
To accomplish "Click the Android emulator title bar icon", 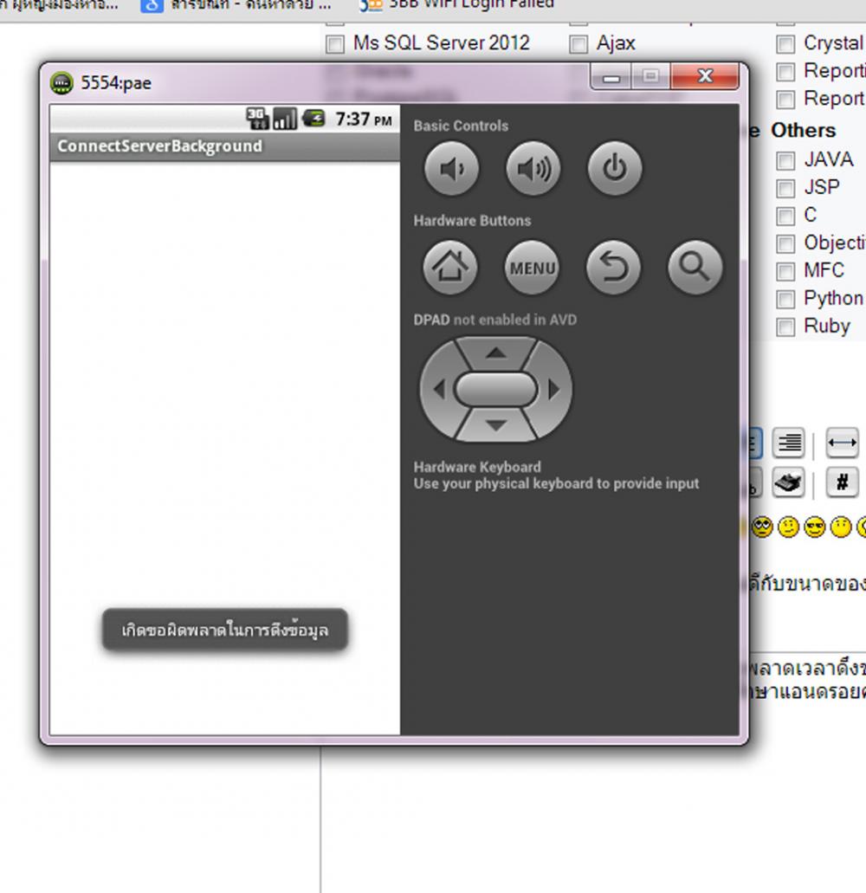I will pyautogui.click(x=61, y=83).
